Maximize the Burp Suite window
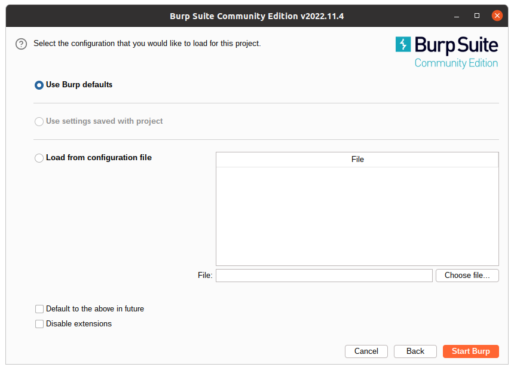Screen dimensions: 514x370 click(476, 16)
